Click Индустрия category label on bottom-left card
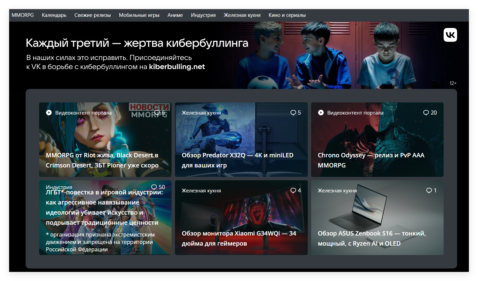Image resolution: width=478 pixels, height=281 pixels. pos(59,187)
